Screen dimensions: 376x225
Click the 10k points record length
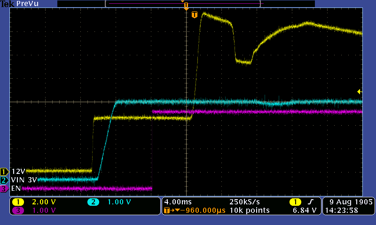click(x=250, y=210)
